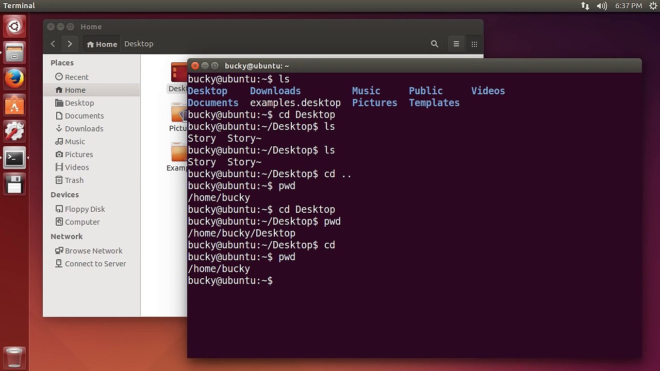Open the Trash launcher icon

pos(14,358)
